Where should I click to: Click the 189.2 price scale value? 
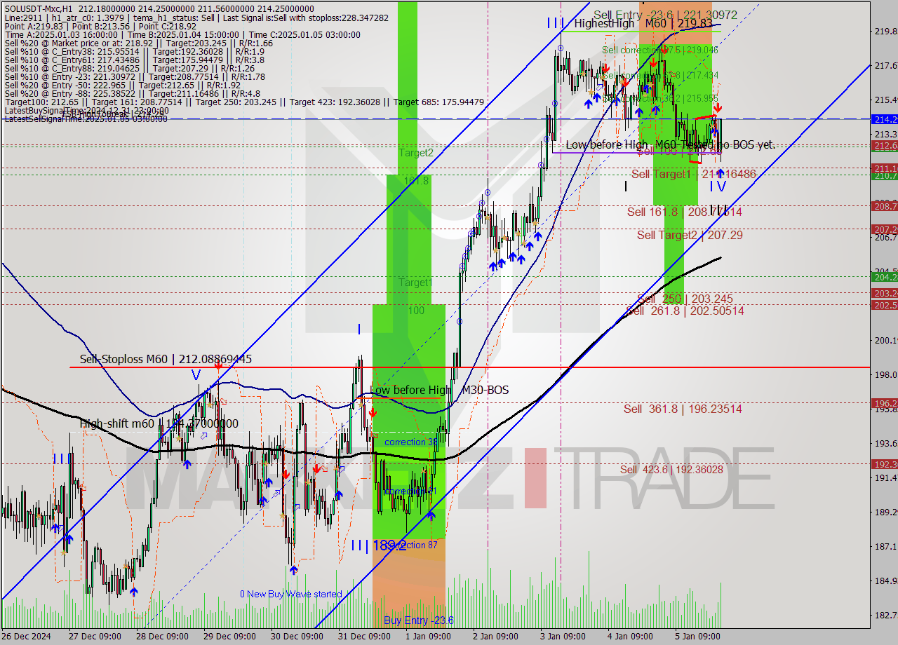[885, 512]
